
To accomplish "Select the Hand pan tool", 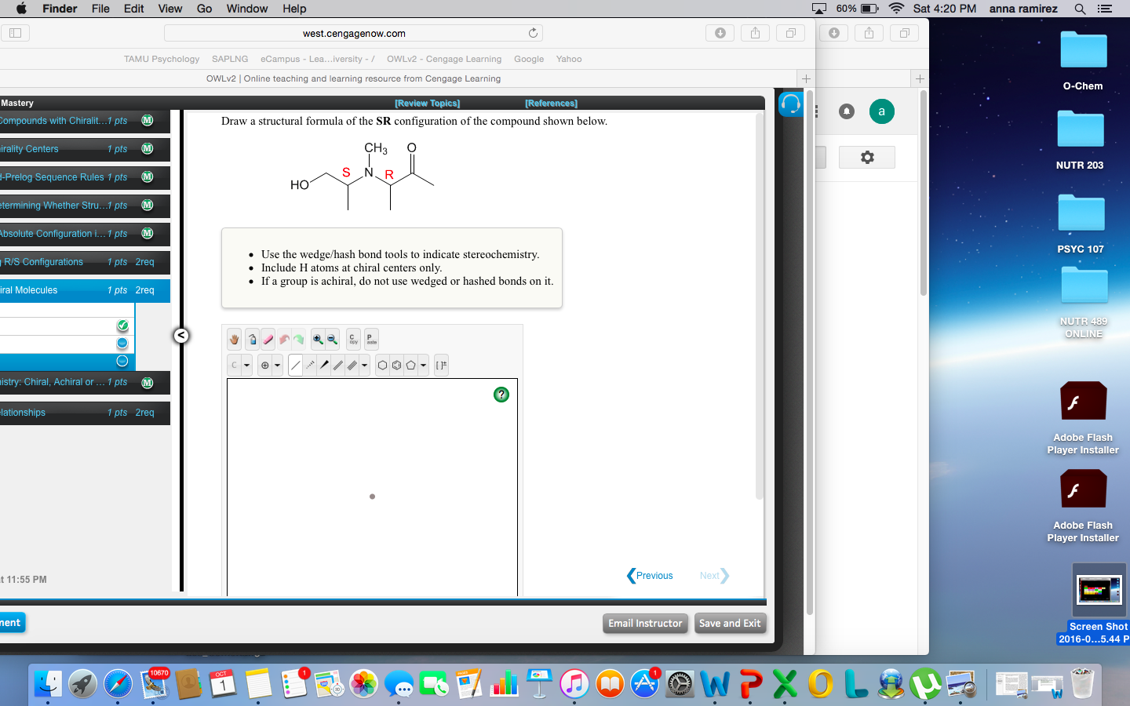I will click(x=233, y=339).
